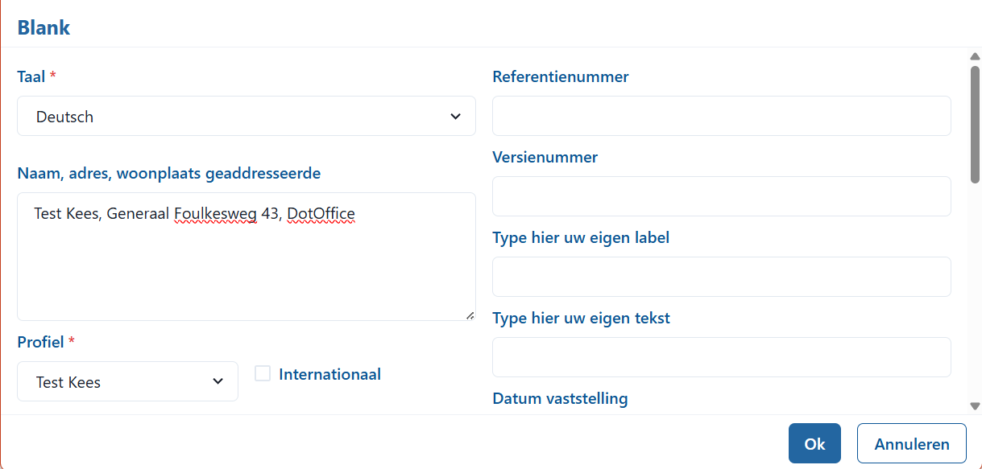Click the vertical scrollbar thumb
The height and width of the screenshot is (469, 982).
[x=975, y=123]
